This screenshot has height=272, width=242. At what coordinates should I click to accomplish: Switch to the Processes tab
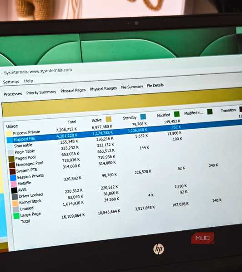[x=13, y=94]
